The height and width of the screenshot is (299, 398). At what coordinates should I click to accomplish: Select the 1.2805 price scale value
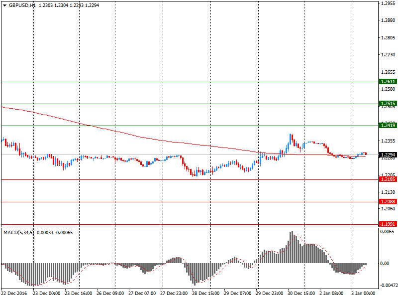(x=388, y=38)
